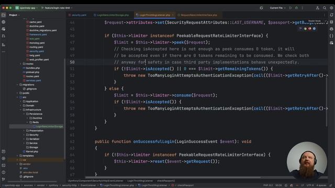Open the Terminal tool window icon

point(4,166)
